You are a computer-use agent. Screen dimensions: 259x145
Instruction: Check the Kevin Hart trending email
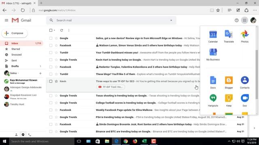[x=51, y=60]
